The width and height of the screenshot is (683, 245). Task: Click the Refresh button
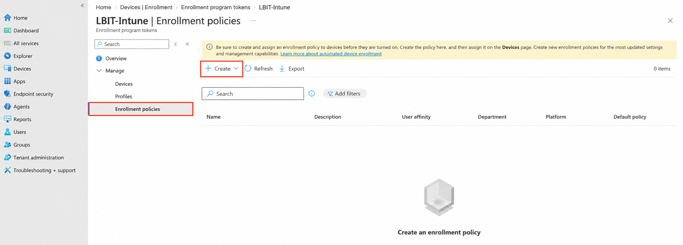coord(259,69)
